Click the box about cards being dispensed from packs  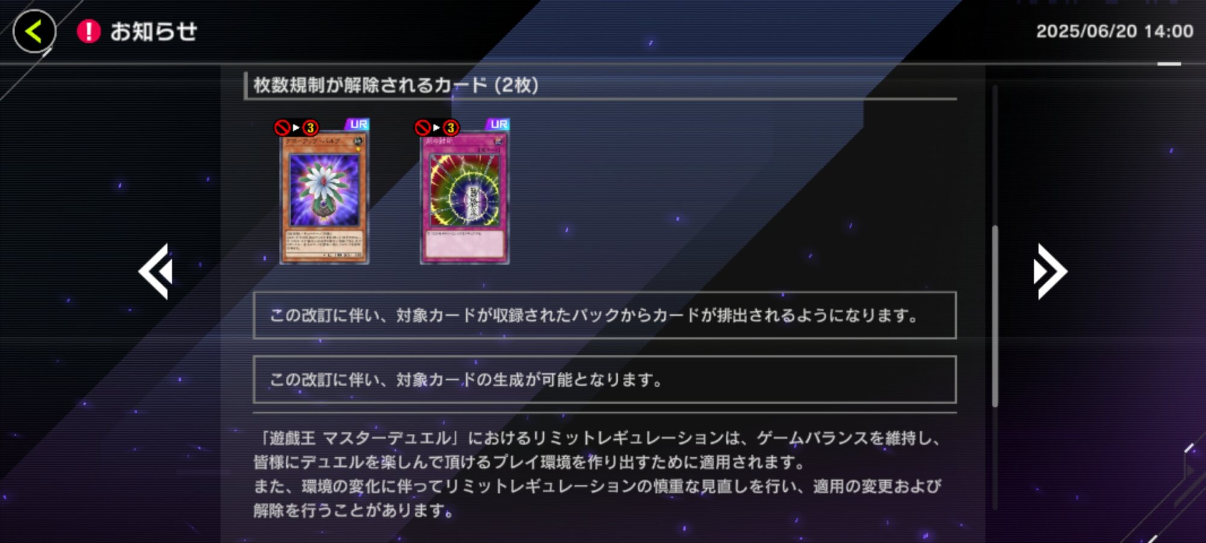click(x=604, y=316)
